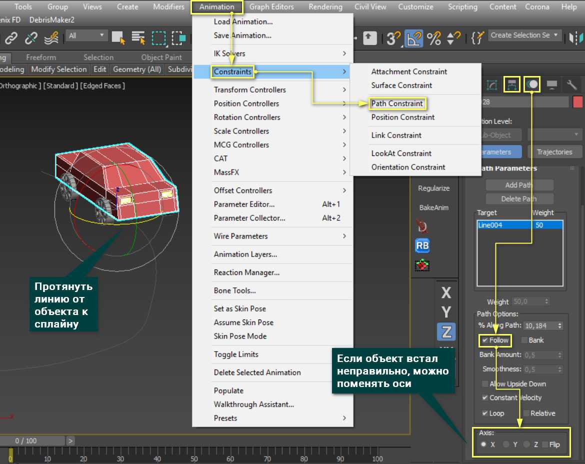Click the red object color swatch
Viewport: 585px width, 464px height.
pyautogui.click(x=577, y=102)
